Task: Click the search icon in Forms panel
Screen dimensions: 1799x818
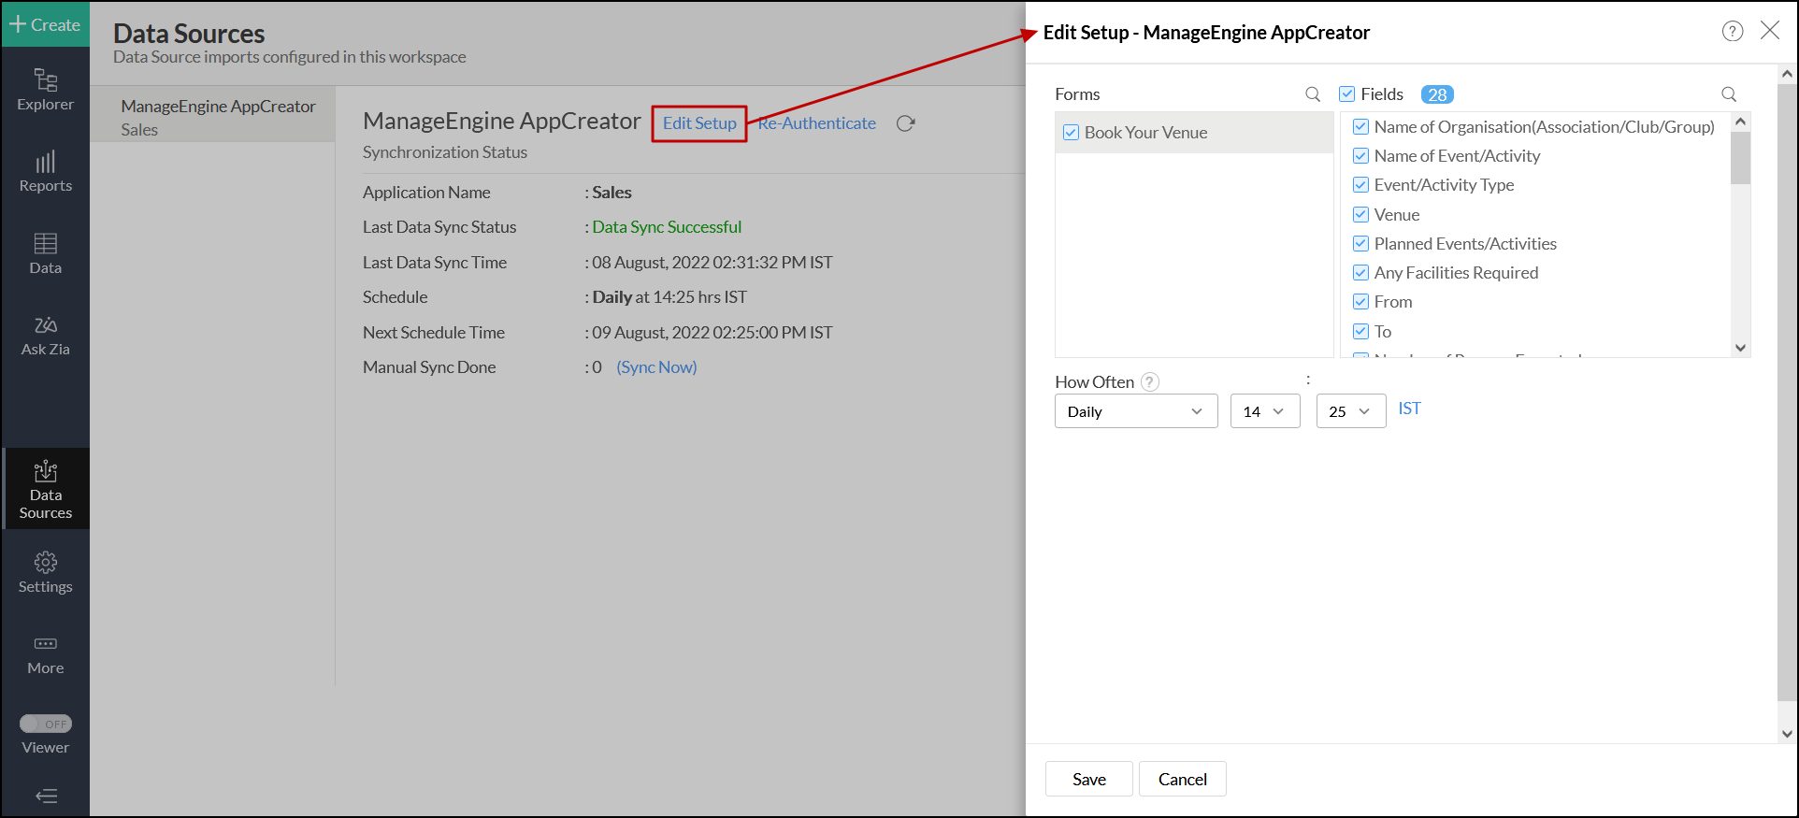Action: coord(1313,94)
